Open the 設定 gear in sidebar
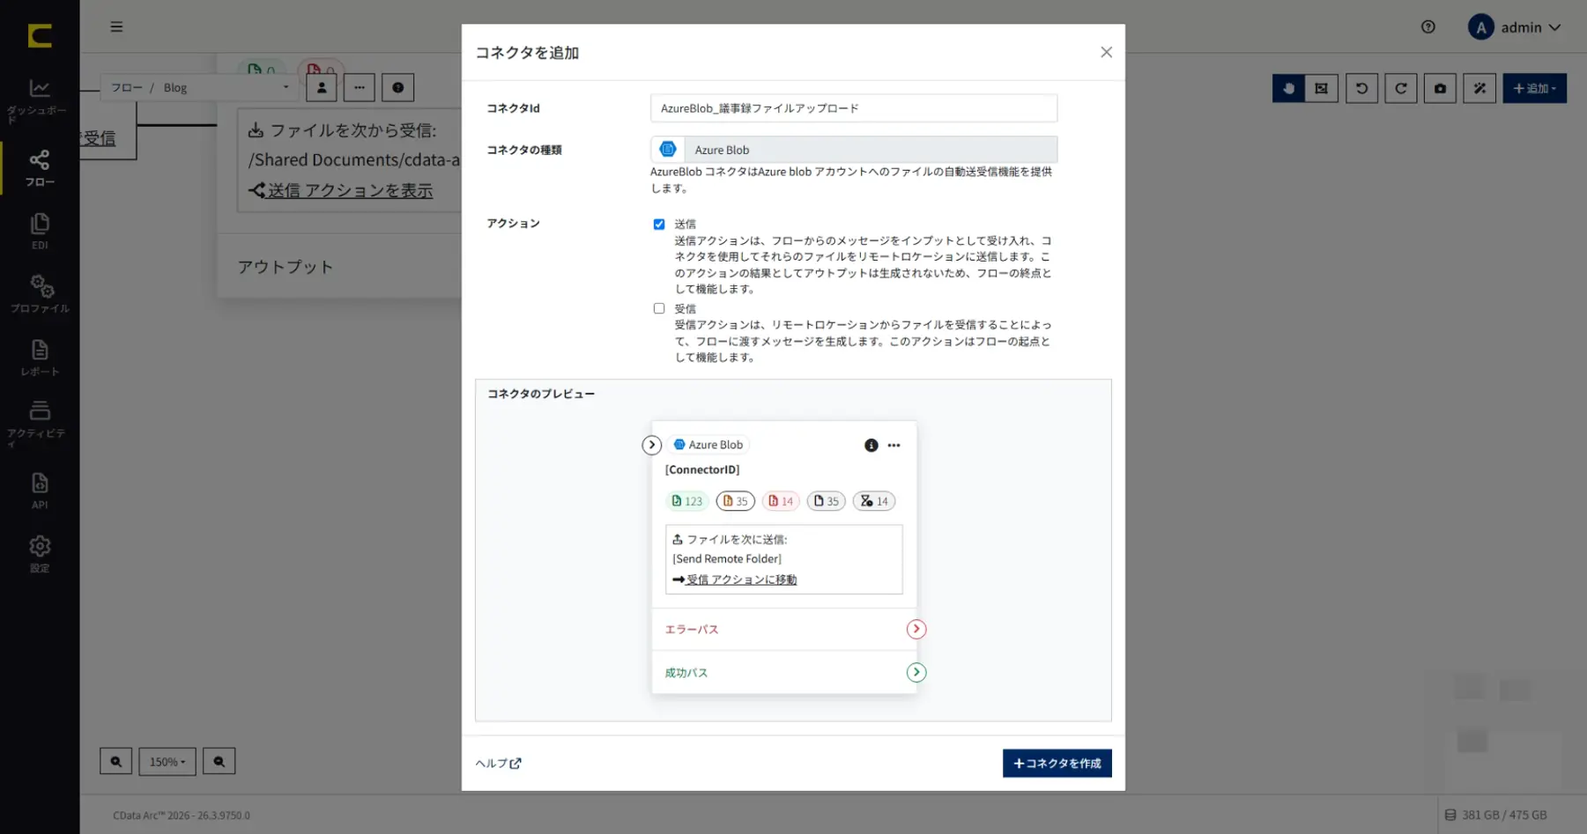 click(x=40, y=554)
